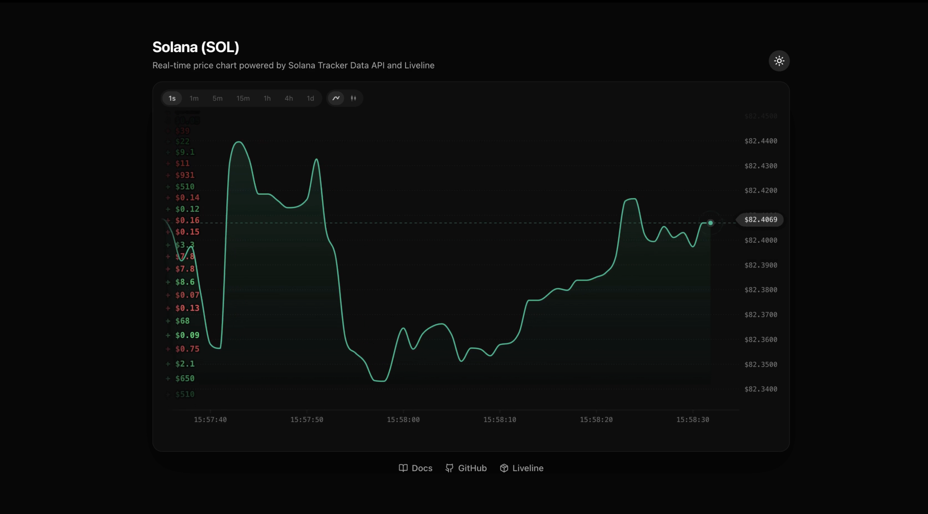Switch to candlestick chart view
This screenshot has height=514, width=928.
353,98
